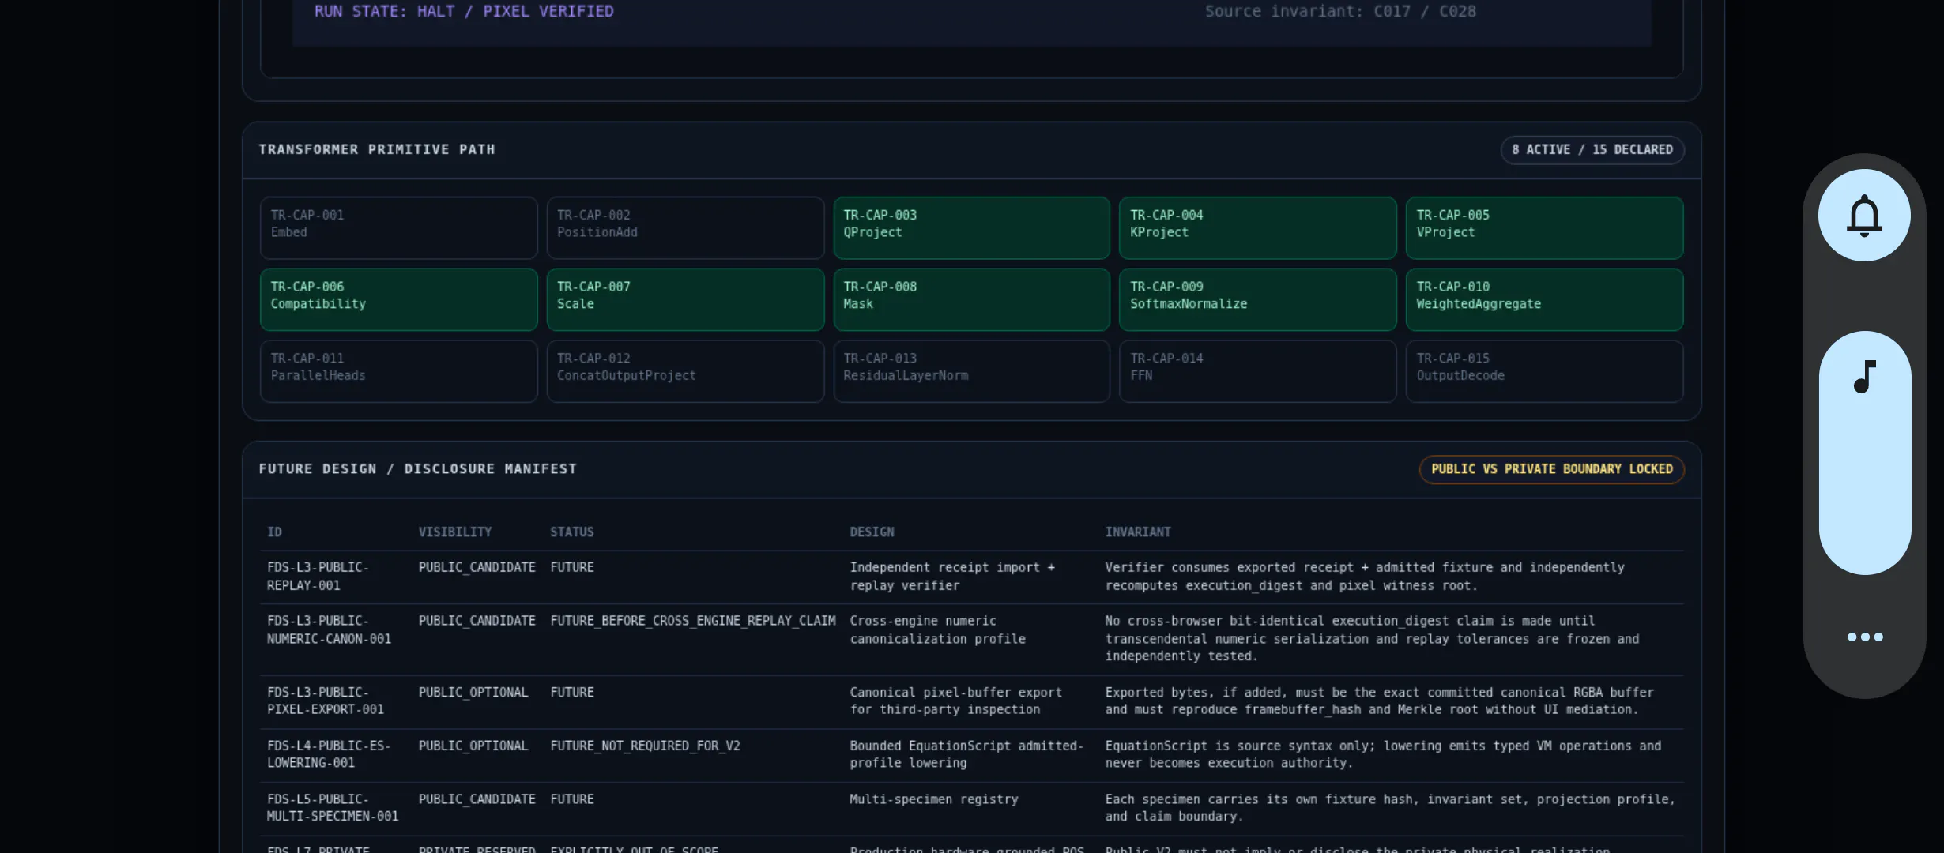Choose the TR-CAP-010 WeightedAggregate card
This screenshot has height=853, width=1944.
pyautogui.click(x=1544, y=299)
